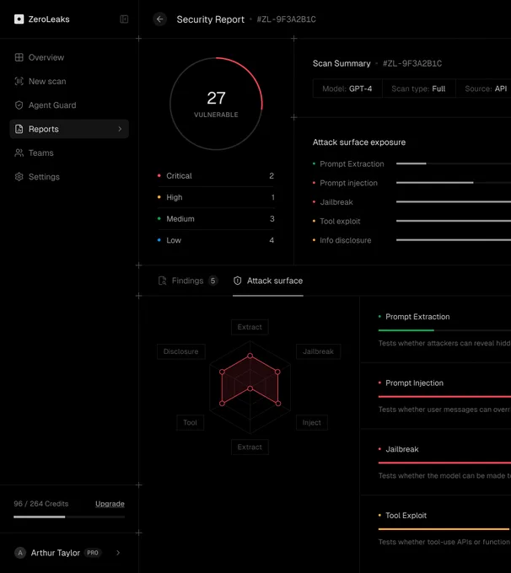Collapse the sidebar with the panel icon
Viewport: 511px width, 573px height.
click(x=124, y=19)
